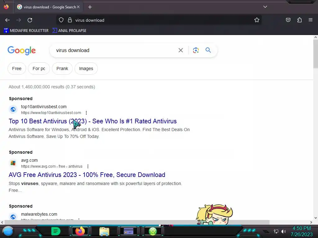
Task: Open options for top10antivirusbest.com ad
Action: click(x=86, y=113)
